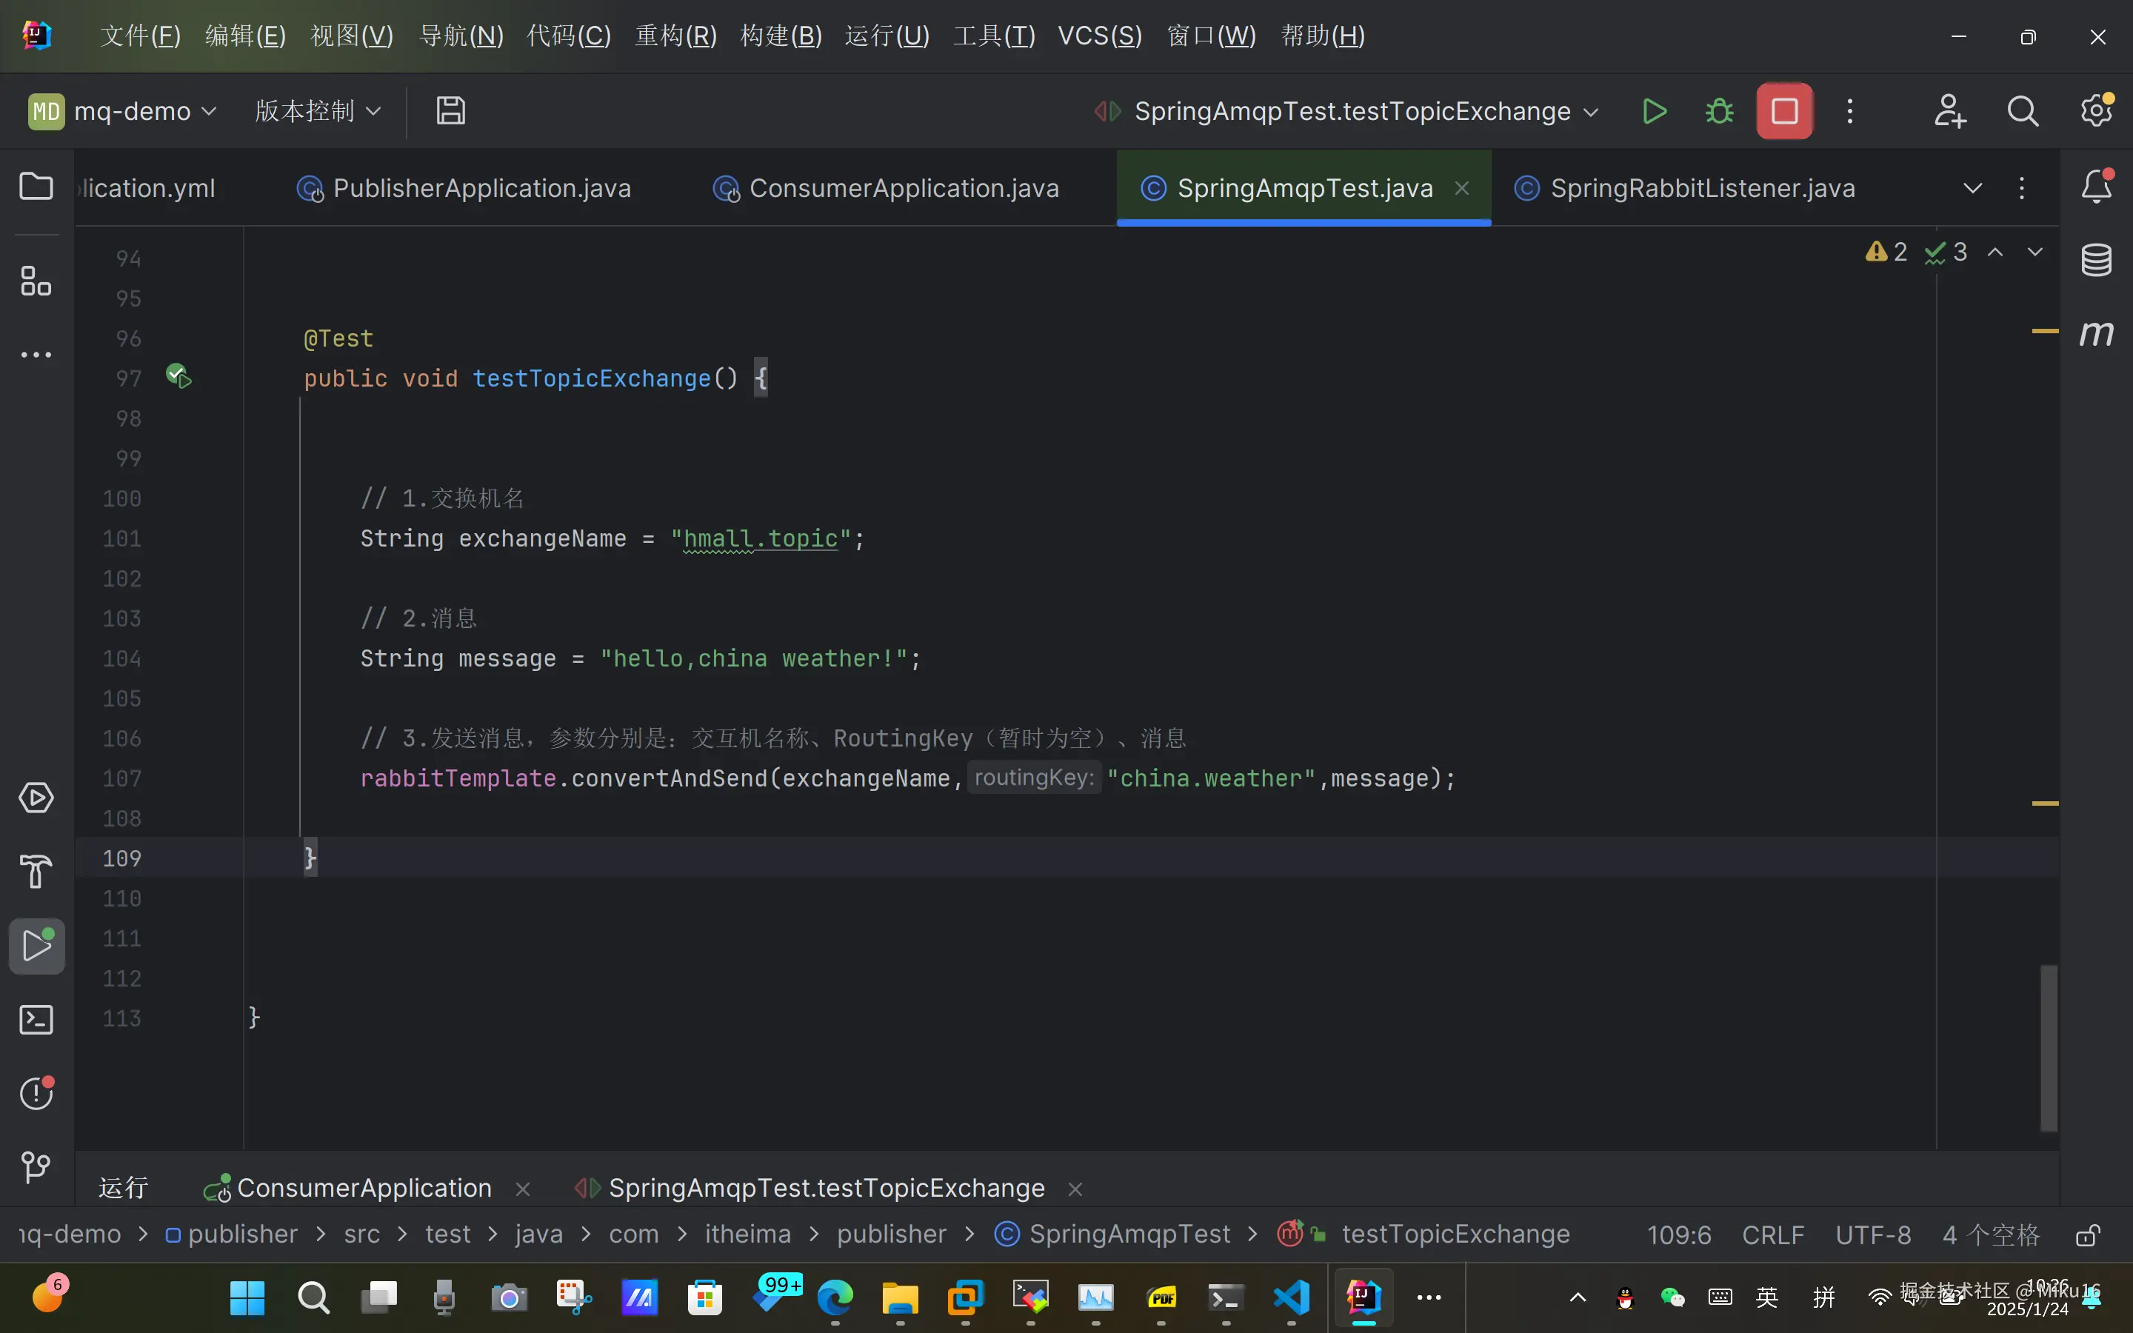Screen dimensions: 2133x1333
Task: Open the 版本控制 dropdown
Action: 317,111
